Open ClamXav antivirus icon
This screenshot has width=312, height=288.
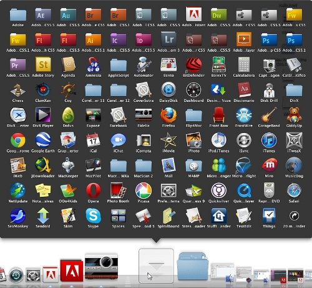tap(43, 90)
